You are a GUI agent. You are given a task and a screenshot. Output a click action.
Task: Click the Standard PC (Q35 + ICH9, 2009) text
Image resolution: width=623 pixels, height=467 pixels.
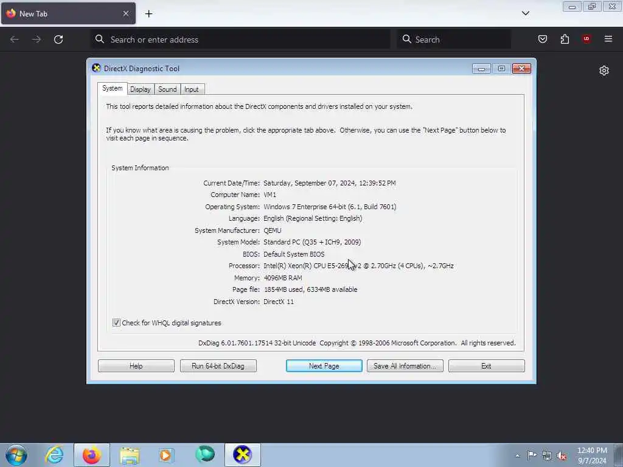pyautogui.click(x=312, y=242)
